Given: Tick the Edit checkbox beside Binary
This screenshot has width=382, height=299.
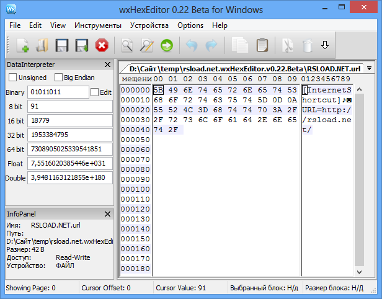Looking at the screenshot, I should (x=94, y=92).
